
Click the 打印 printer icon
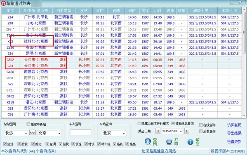(169, 142)
